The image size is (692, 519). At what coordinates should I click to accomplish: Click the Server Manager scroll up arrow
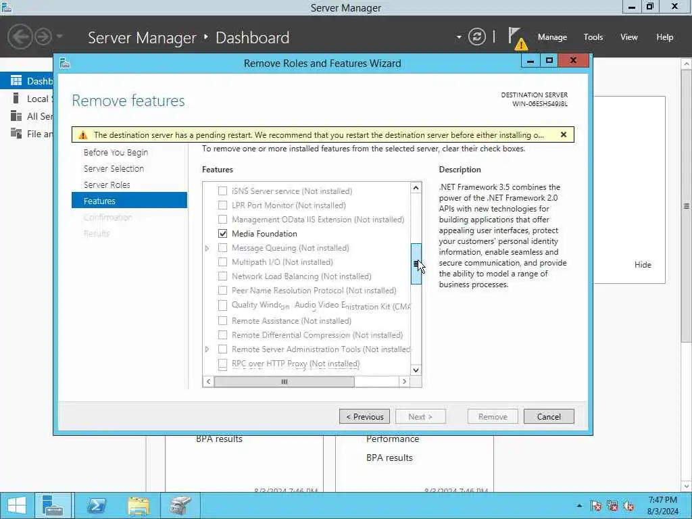(687, 64)
